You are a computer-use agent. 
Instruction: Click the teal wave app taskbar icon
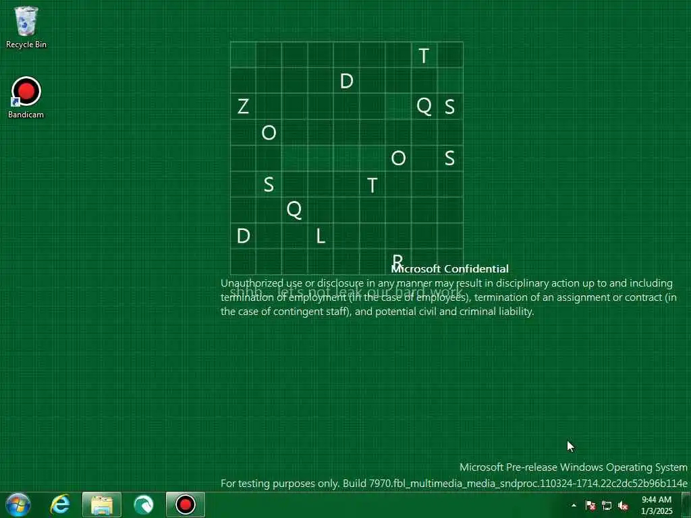pos(143,505)
